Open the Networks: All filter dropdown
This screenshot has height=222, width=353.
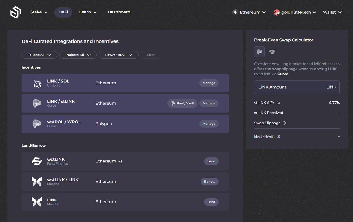pyautogui.click(x=119, y=55)
